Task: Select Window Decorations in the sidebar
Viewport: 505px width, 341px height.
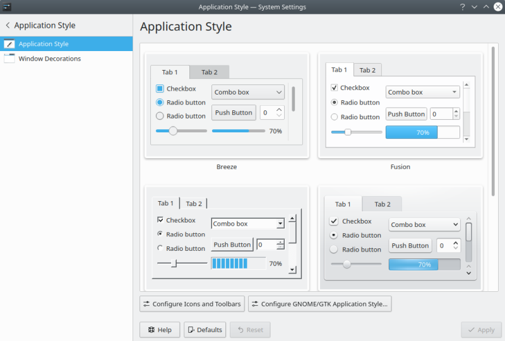Action: pyautogui.click(x=66, y=59)
